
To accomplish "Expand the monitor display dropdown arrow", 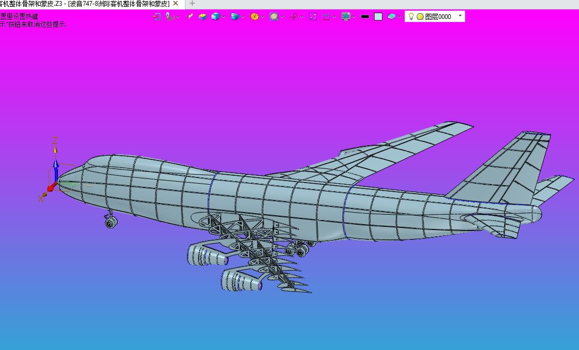I will pyautogui.click(x=354, y=17).
